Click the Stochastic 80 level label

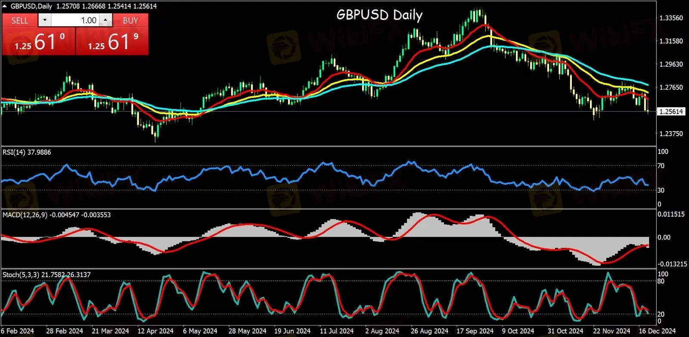pyautogui.click(x=661, y=281)
